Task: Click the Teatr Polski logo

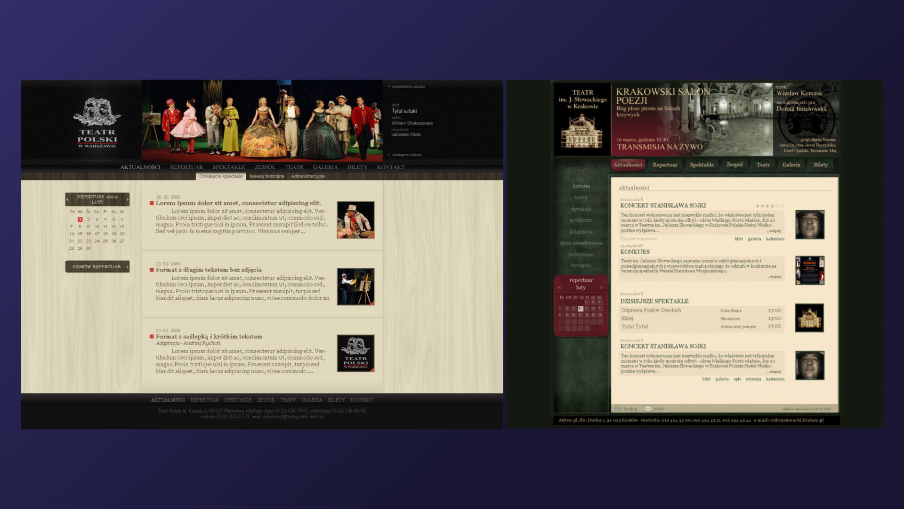Action: pyautogui.click(x=97, y=122)
